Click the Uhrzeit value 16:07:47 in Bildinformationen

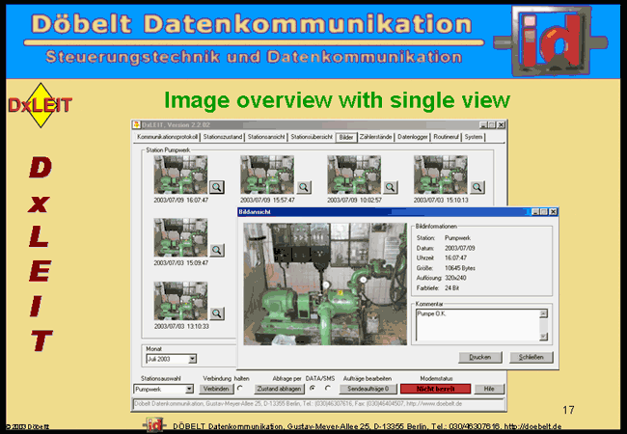[x=455, y=258]
